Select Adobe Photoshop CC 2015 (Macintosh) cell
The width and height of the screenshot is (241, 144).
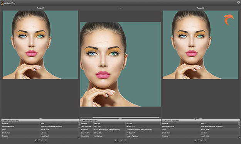107,130
